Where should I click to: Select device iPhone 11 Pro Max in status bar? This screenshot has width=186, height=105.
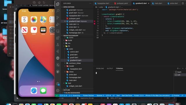[158, 95]
